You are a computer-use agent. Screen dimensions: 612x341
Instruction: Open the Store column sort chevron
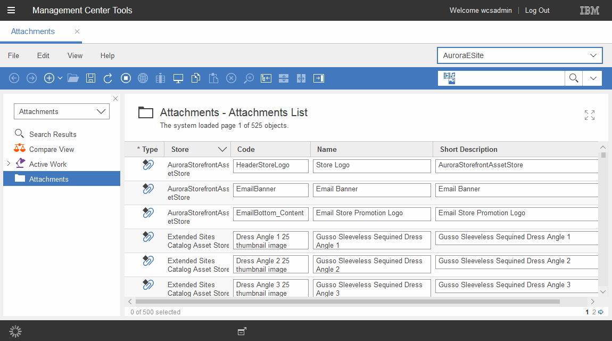coord(222,149)
